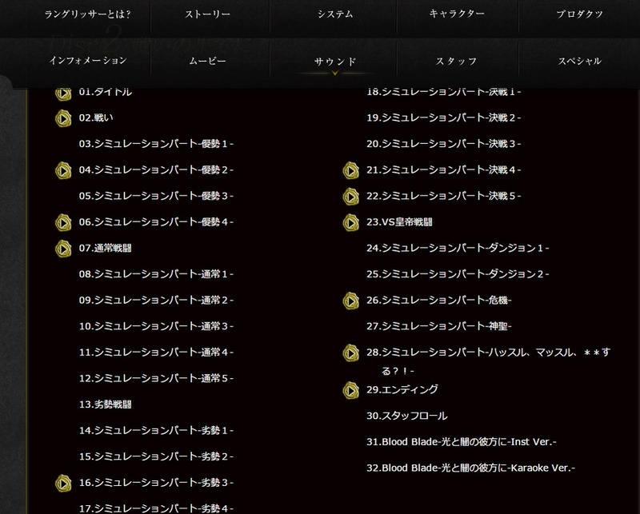
Task: Play track 21 決戦4 sample
Action: tap(350, 170)
